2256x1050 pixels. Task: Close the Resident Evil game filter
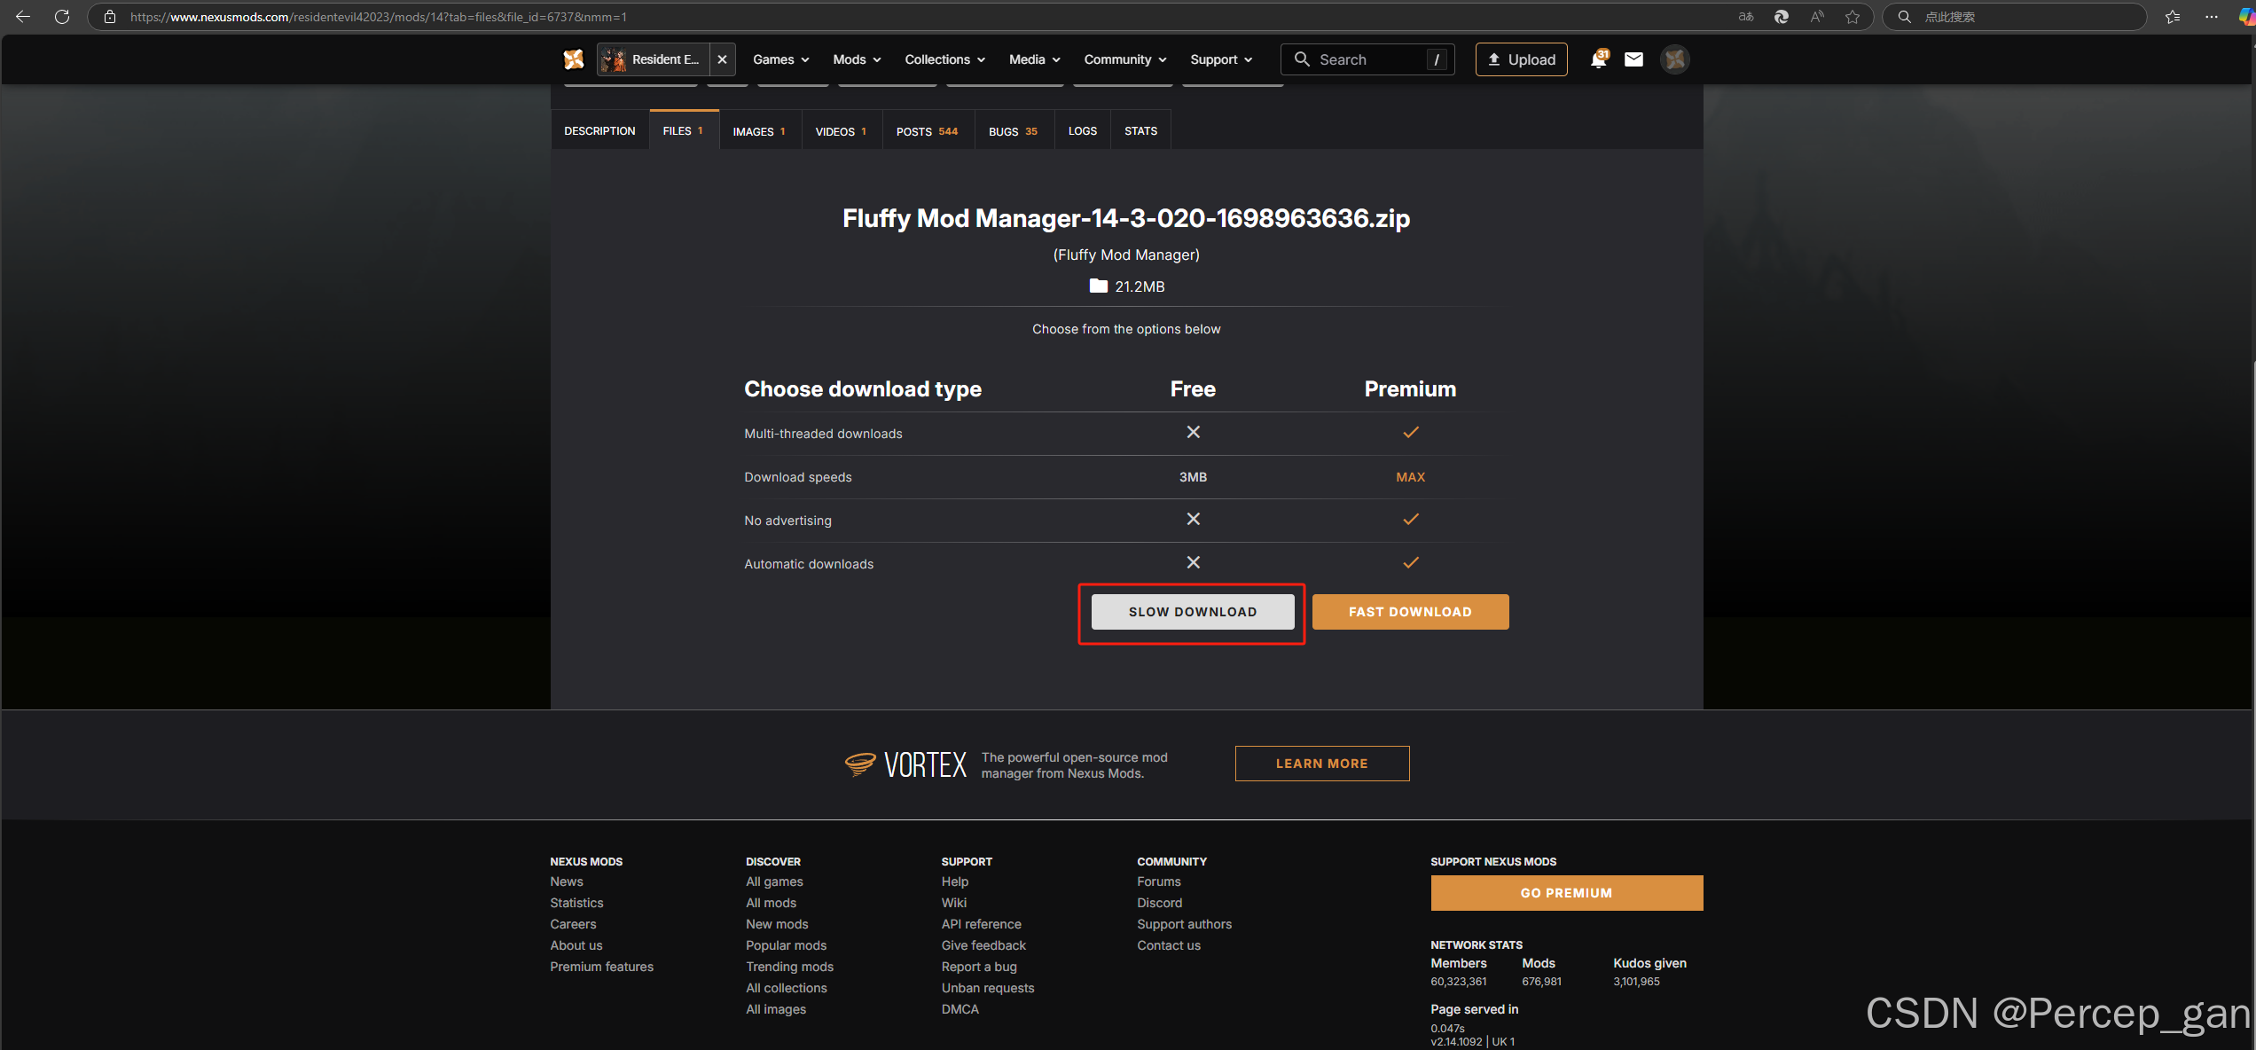723,59
